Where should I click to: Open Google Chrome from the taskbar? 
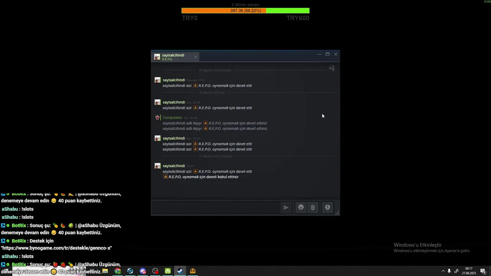(x=118, y=271)
